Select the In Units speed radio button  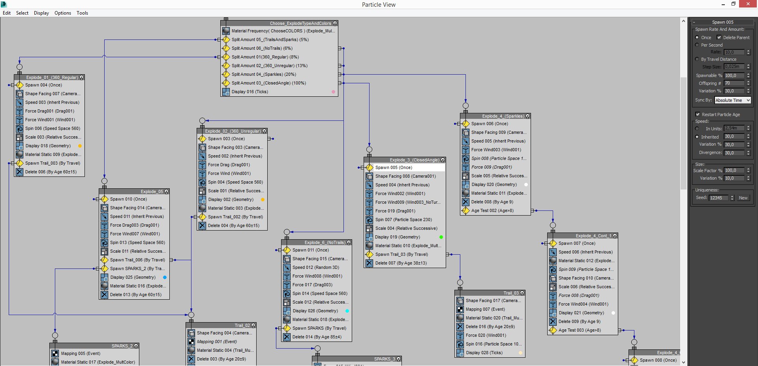pos(697,129)
